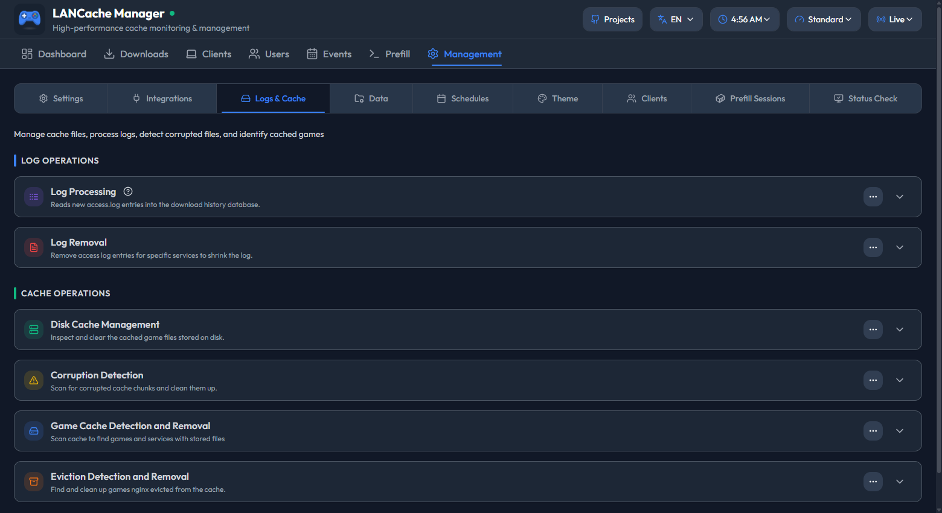The image size is (942, 513).
Task: Go to the Downloads page
Action: (x=136, y=54)
